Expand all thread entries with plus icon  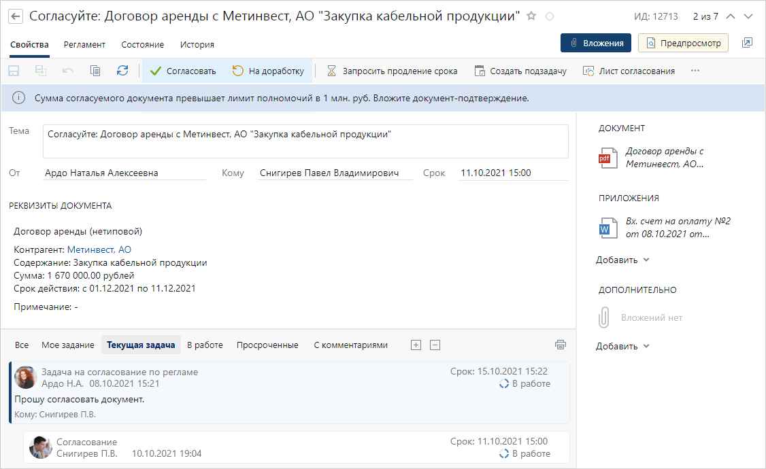[x=416, y=345]
